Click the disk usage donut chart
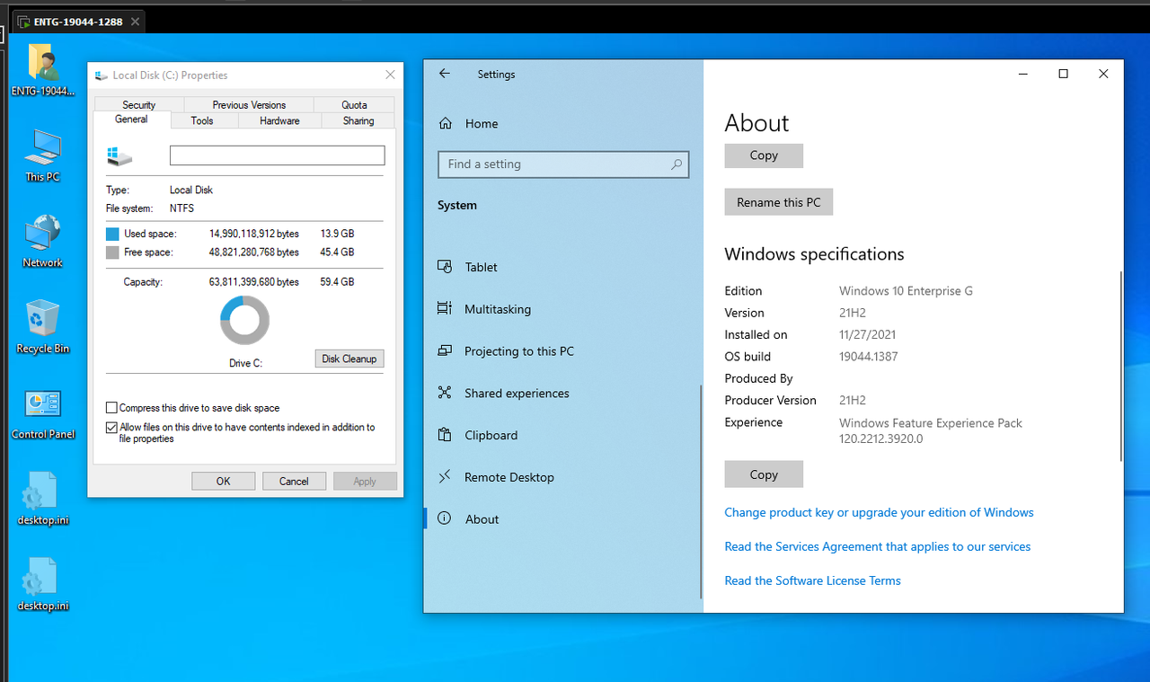 [x=244, y=320]
